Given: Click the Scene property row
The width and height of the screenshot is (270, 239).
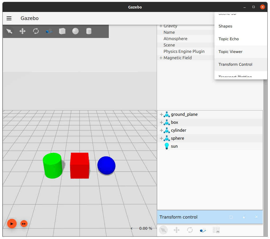Looking at the screenshot, I should pyautogui.click(x=186, y=45).
